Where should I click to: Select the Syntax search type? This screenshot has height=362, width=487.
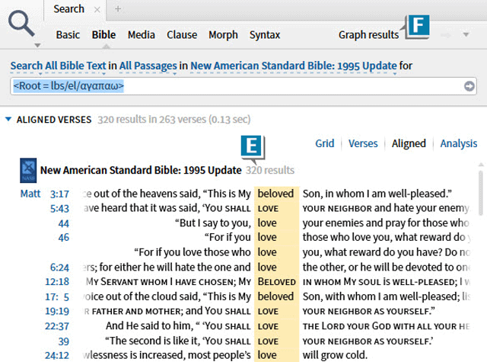click(265, 35)
